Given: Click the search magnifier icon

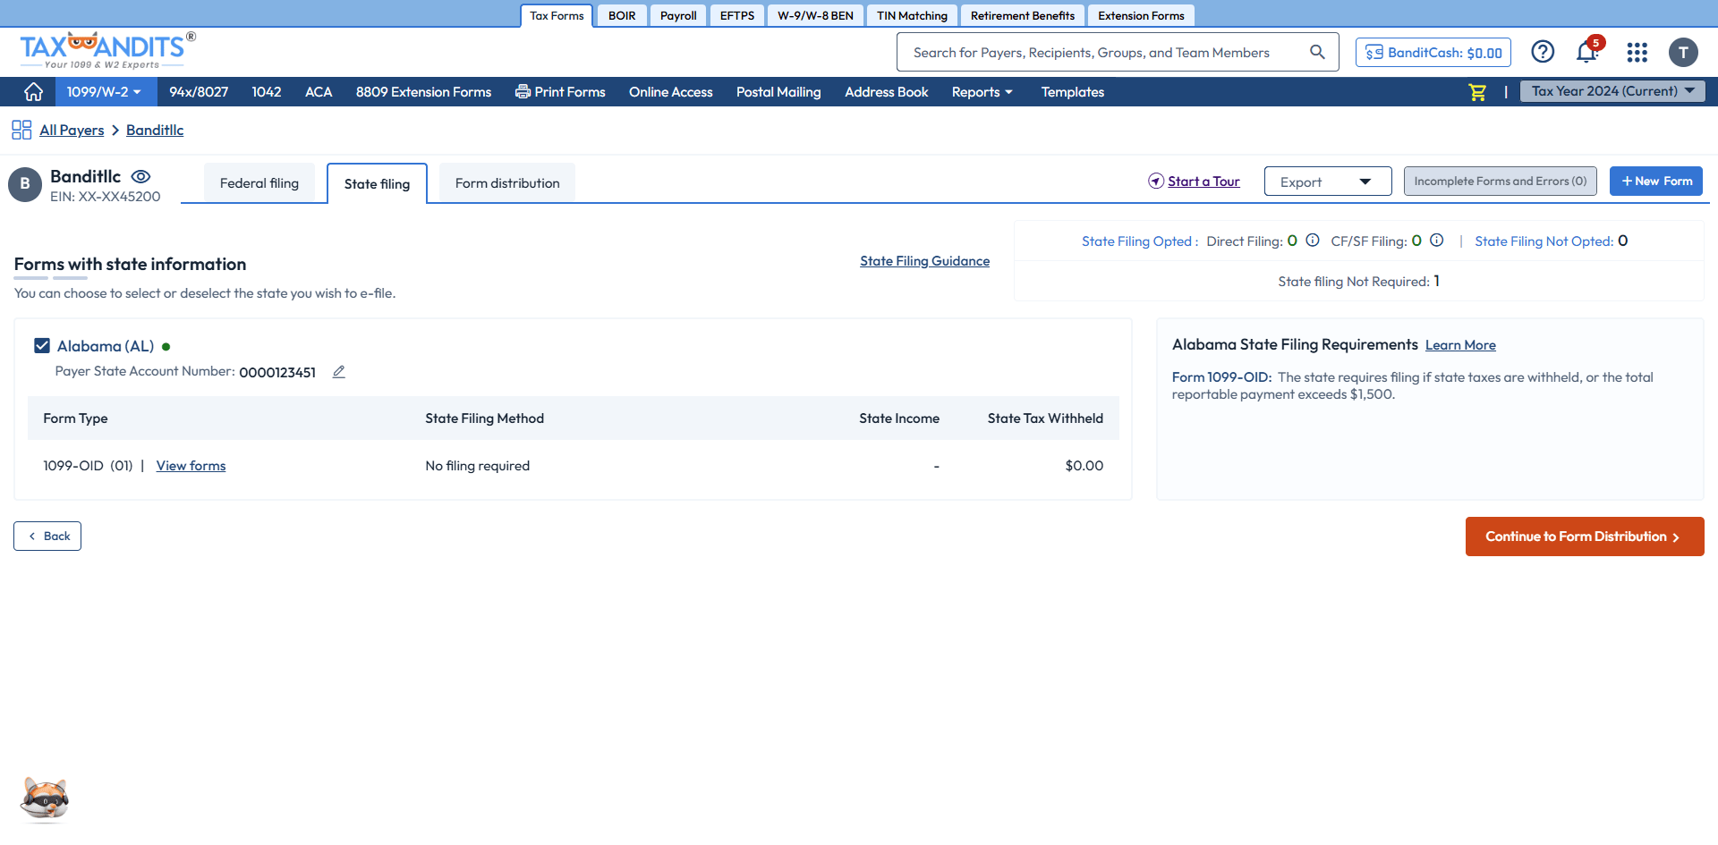Looking at the screenshot, I should pos(1317,52).
